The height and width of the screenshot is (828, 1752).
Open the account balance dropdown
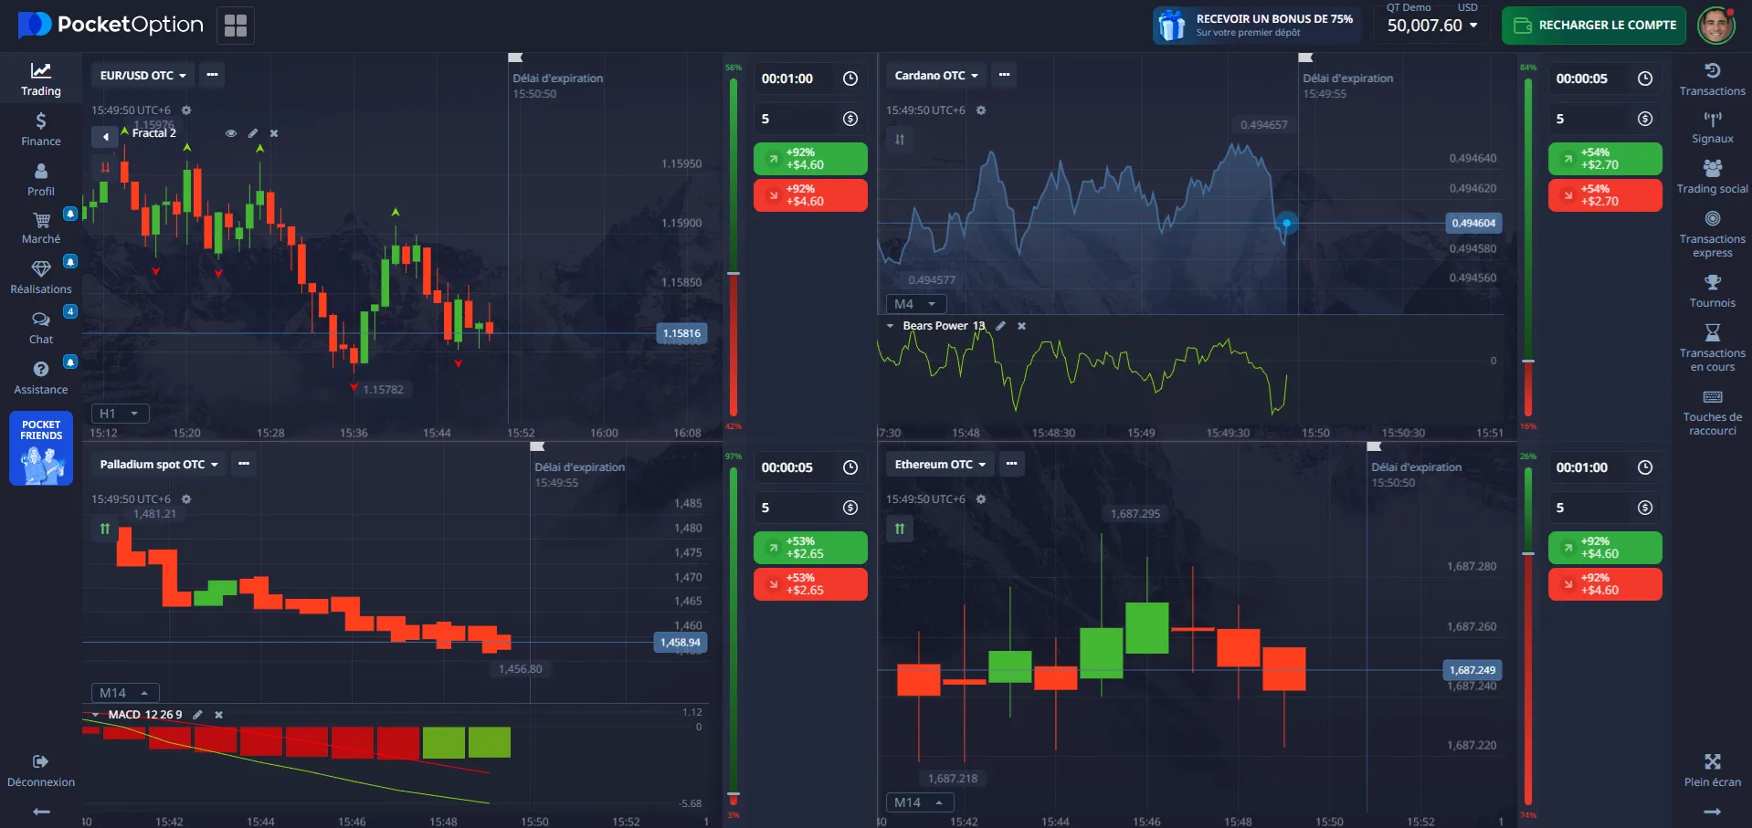(1432, 26)
